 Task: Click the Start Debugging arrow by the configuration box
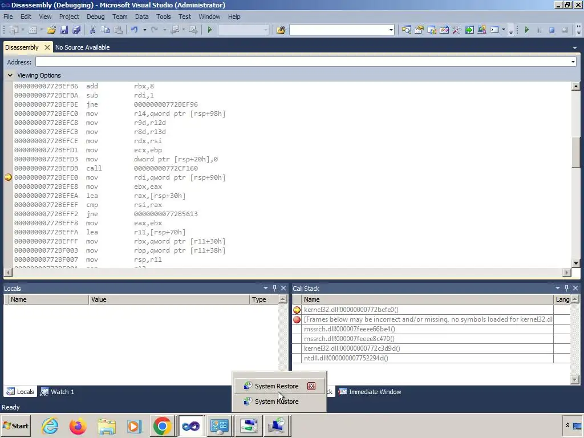(210, 30)
